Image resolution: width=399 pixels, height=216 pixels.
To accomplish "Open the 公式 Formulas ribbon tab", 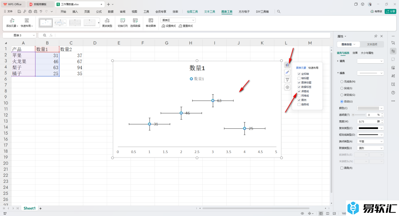I will click(x=99, y=12).
